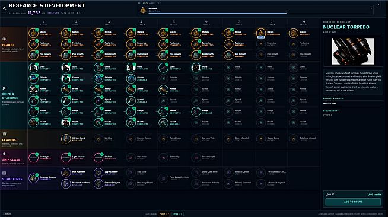
Task: Inspect the locked Star Gate structure
Action: [x=131, y=173]
